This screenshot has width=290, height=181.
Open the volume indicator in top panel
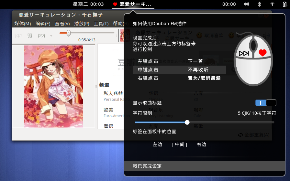pyautogui.click(x=246, y=4)
